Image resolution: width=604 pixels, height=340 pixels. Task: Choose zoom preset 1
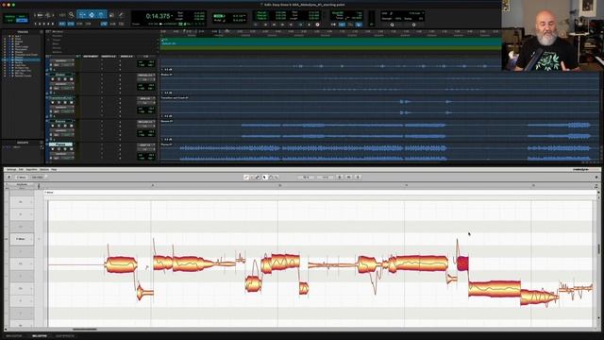coord(36,24)
